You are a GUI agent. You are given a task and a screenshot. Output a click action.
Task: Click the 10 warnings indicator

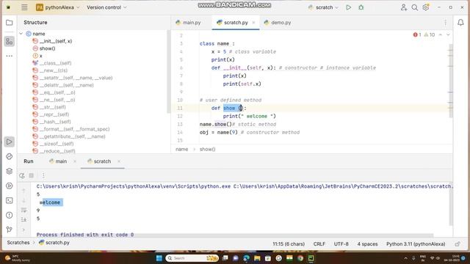tap(429, 34)
